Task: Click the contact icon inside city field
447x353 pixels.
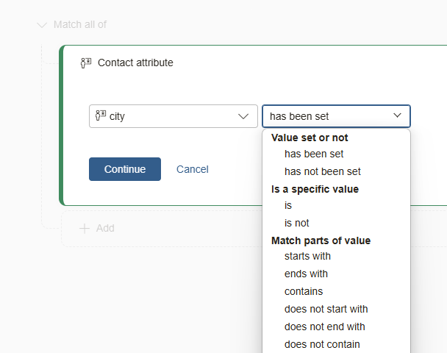Action: tap(101, 115)
